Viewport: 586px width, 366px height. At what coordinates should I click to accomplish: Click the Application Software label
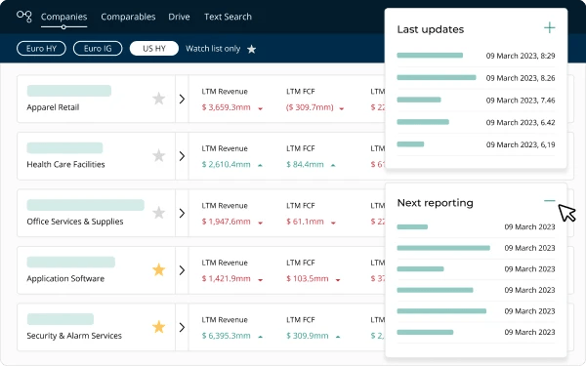65,278
